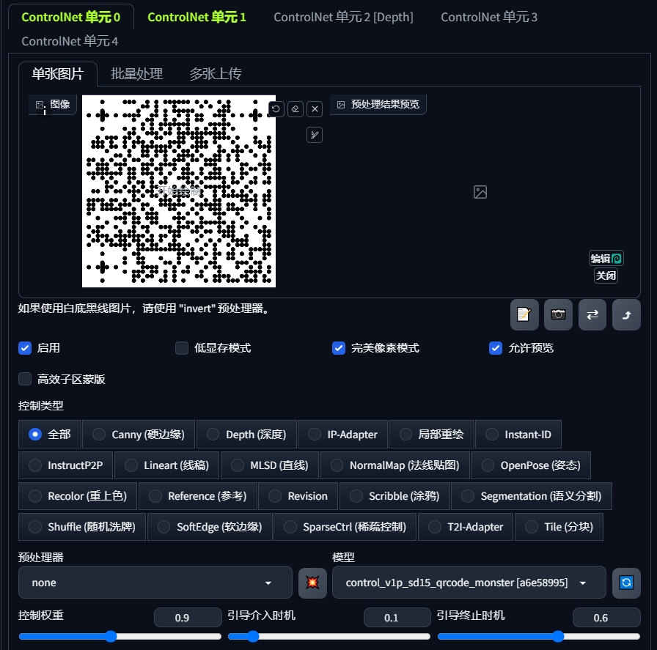Screen dimensions: 657x650
Task: Click the camera webcam icon
Action: [x=558, y=314]
